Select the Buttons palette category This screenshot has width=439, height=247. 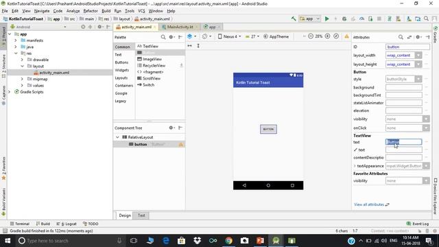[x=121, y=62]
